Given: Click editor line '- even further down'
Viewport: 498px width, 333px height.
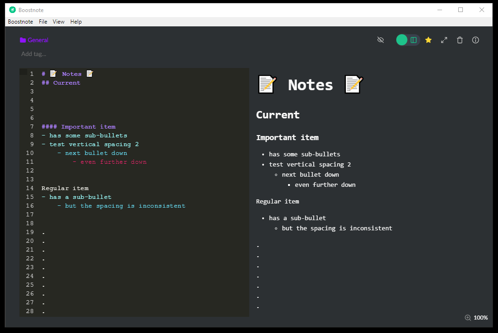Looking at the screenshot, I should tap(110, 162).
